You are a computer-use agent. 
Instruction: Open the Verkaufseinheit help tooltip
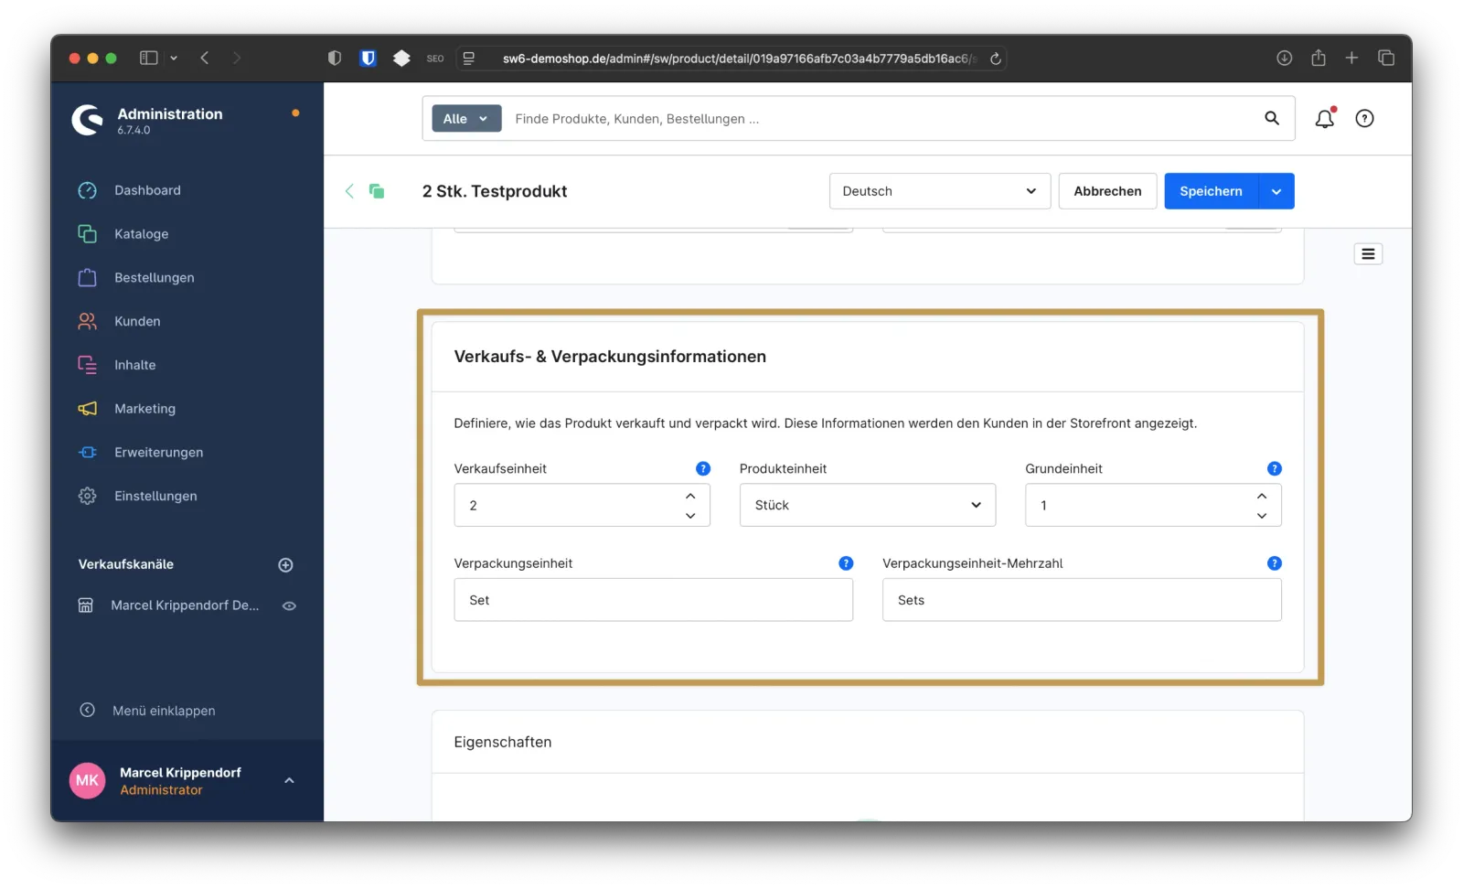click(702, 467)
